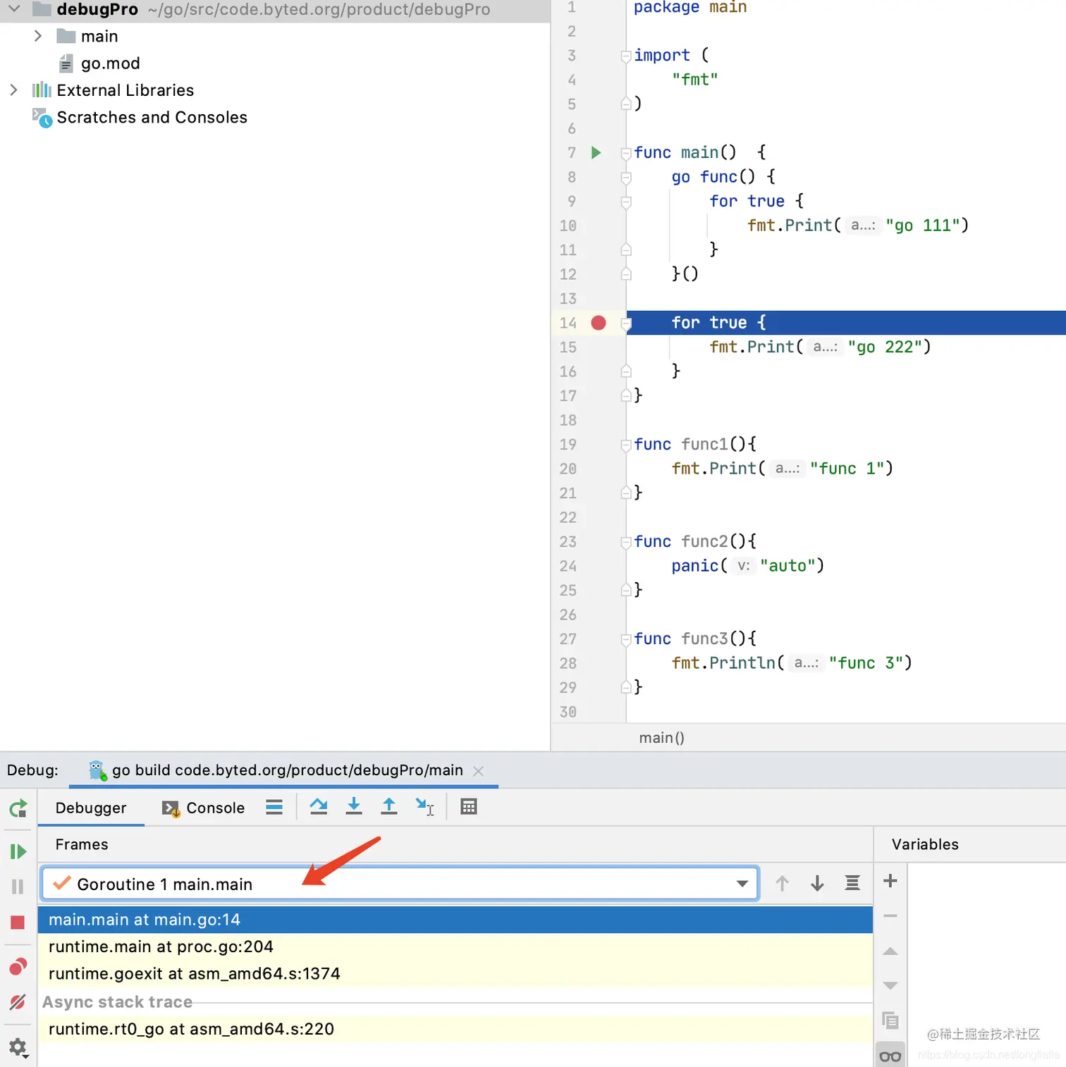Stop the debug session
Screen dimensions: 1066x1067
tap(18, 922)
